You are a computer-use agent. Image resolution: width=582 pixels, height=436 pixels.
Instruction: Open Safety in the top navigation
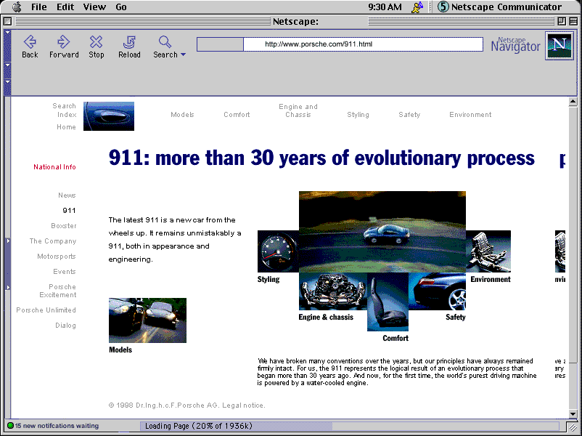[x=409, y=115]
